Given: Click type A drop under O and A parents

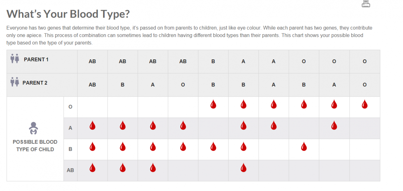Looking at the screenshot, I should point(334,126).
